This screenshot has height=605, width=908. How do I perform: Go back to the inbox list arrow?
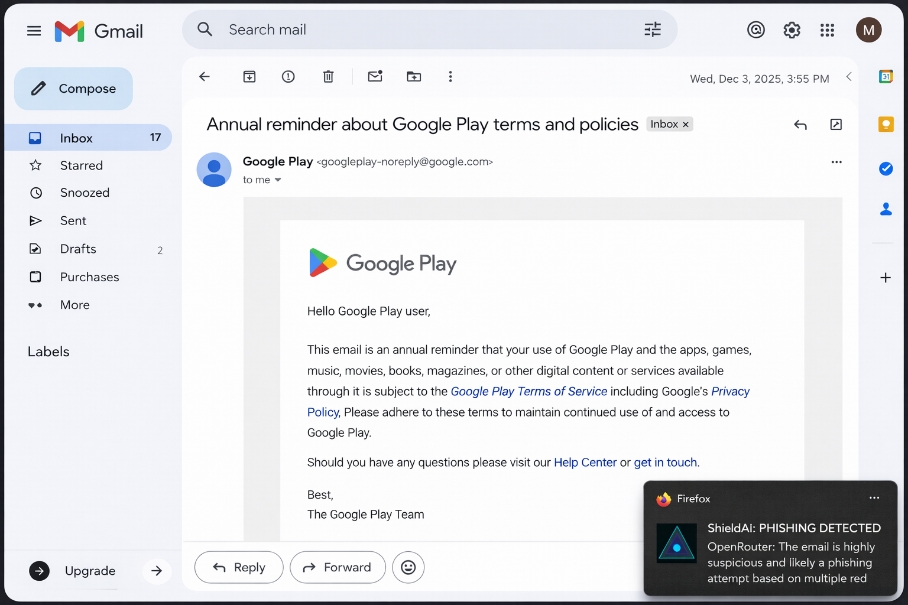[205, 76]
